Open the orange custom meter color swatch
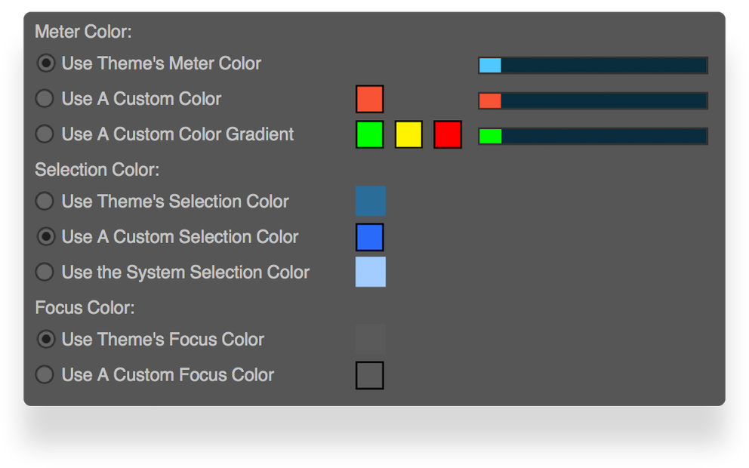Image resolution: width=749 pixels, height=468 pixels. click(370, 99)
